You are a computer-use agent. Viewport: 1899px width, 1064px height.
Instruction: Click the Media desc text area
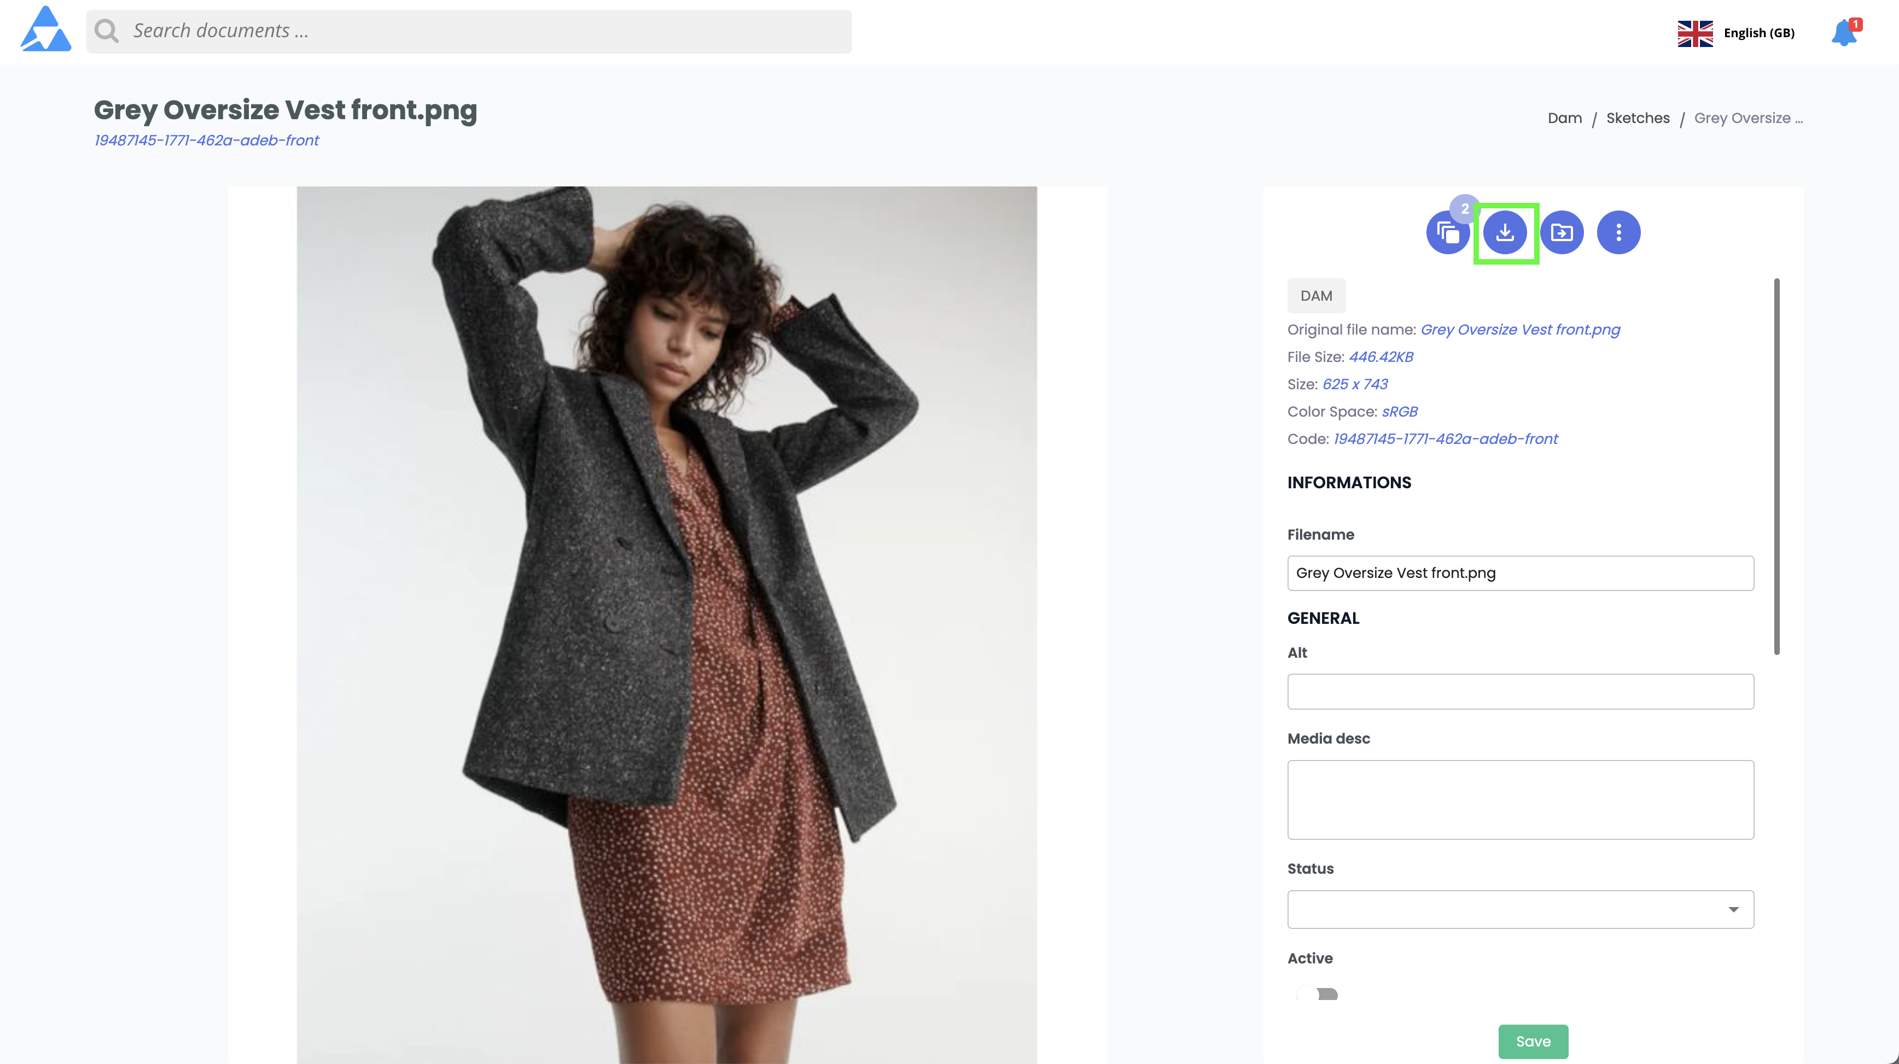pos(1520,799)
